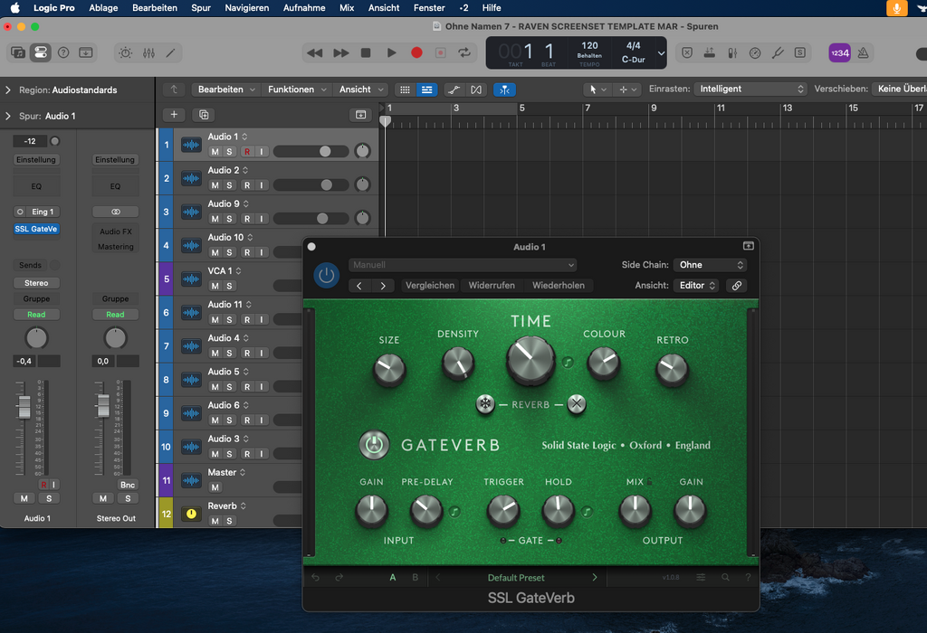Solo the Reverb track
The width and height of the screenshot is (927, 633).
[229, 521]
